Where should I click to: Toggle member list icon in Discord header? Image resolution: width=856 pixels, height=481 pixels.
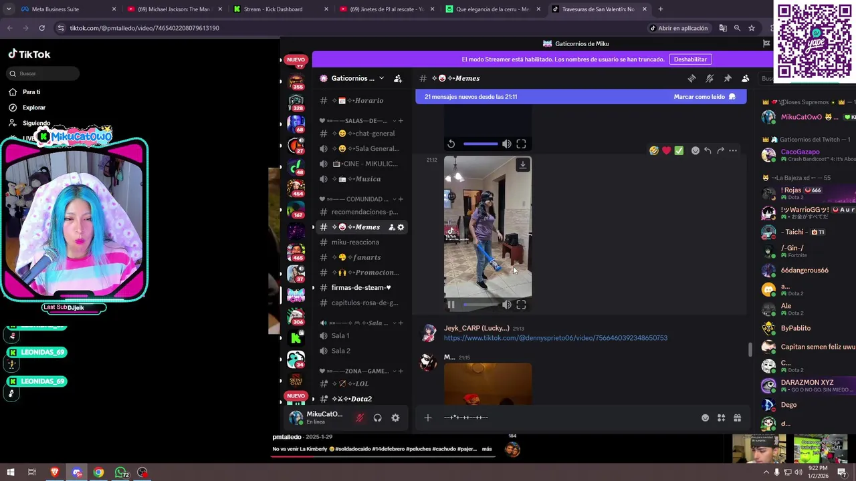coord(745,78)
